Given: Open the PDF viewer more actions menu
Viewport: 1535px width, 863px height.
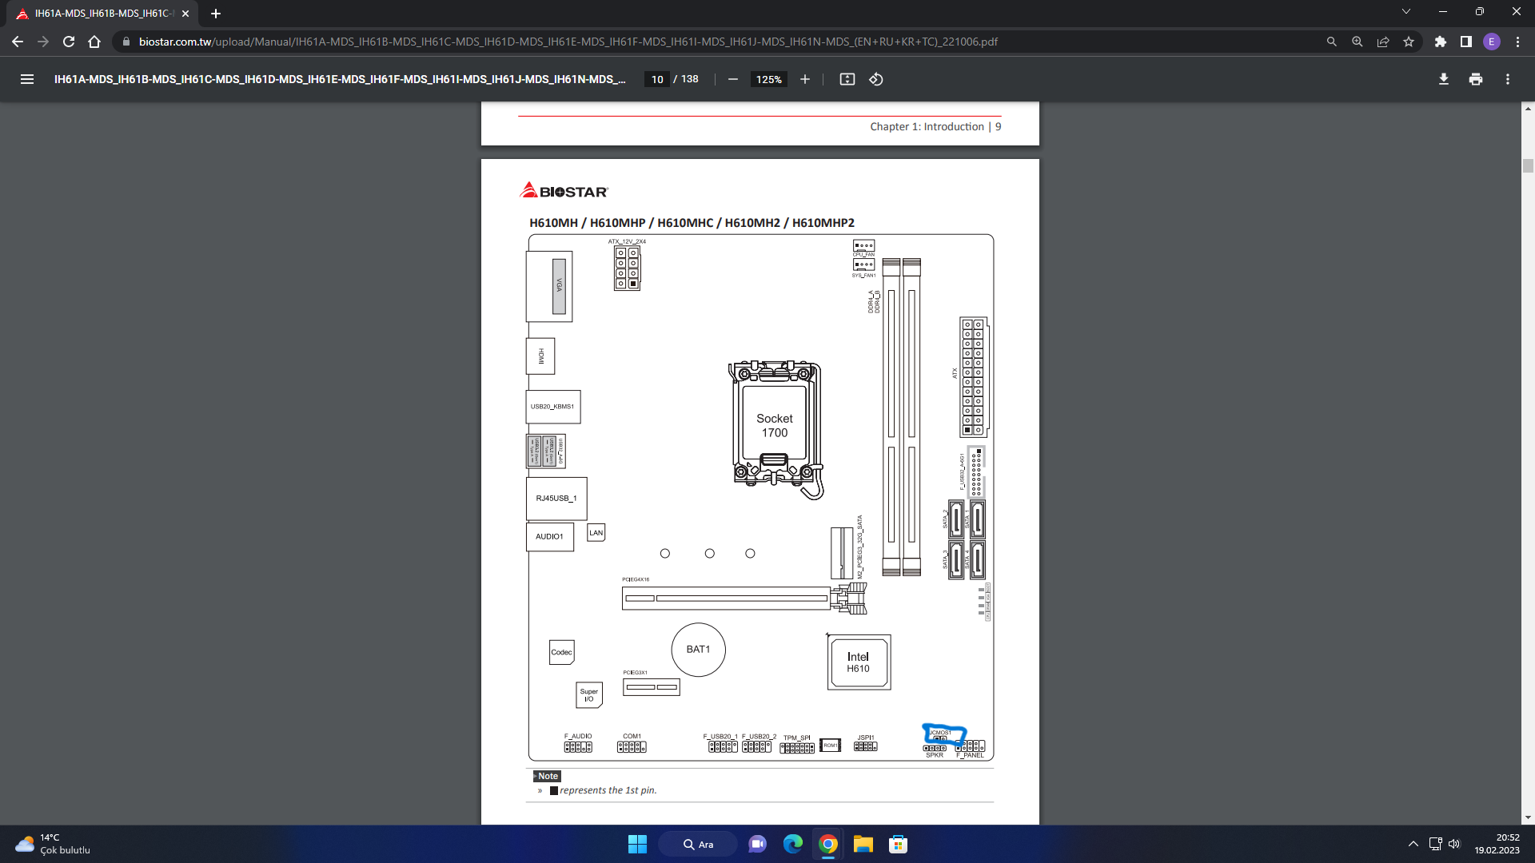Looking at the screenshot, I should tap(1507, 79).
